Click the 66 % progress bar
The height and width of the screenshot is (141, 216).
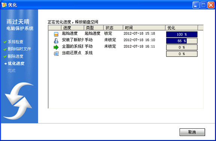[182, 41]
